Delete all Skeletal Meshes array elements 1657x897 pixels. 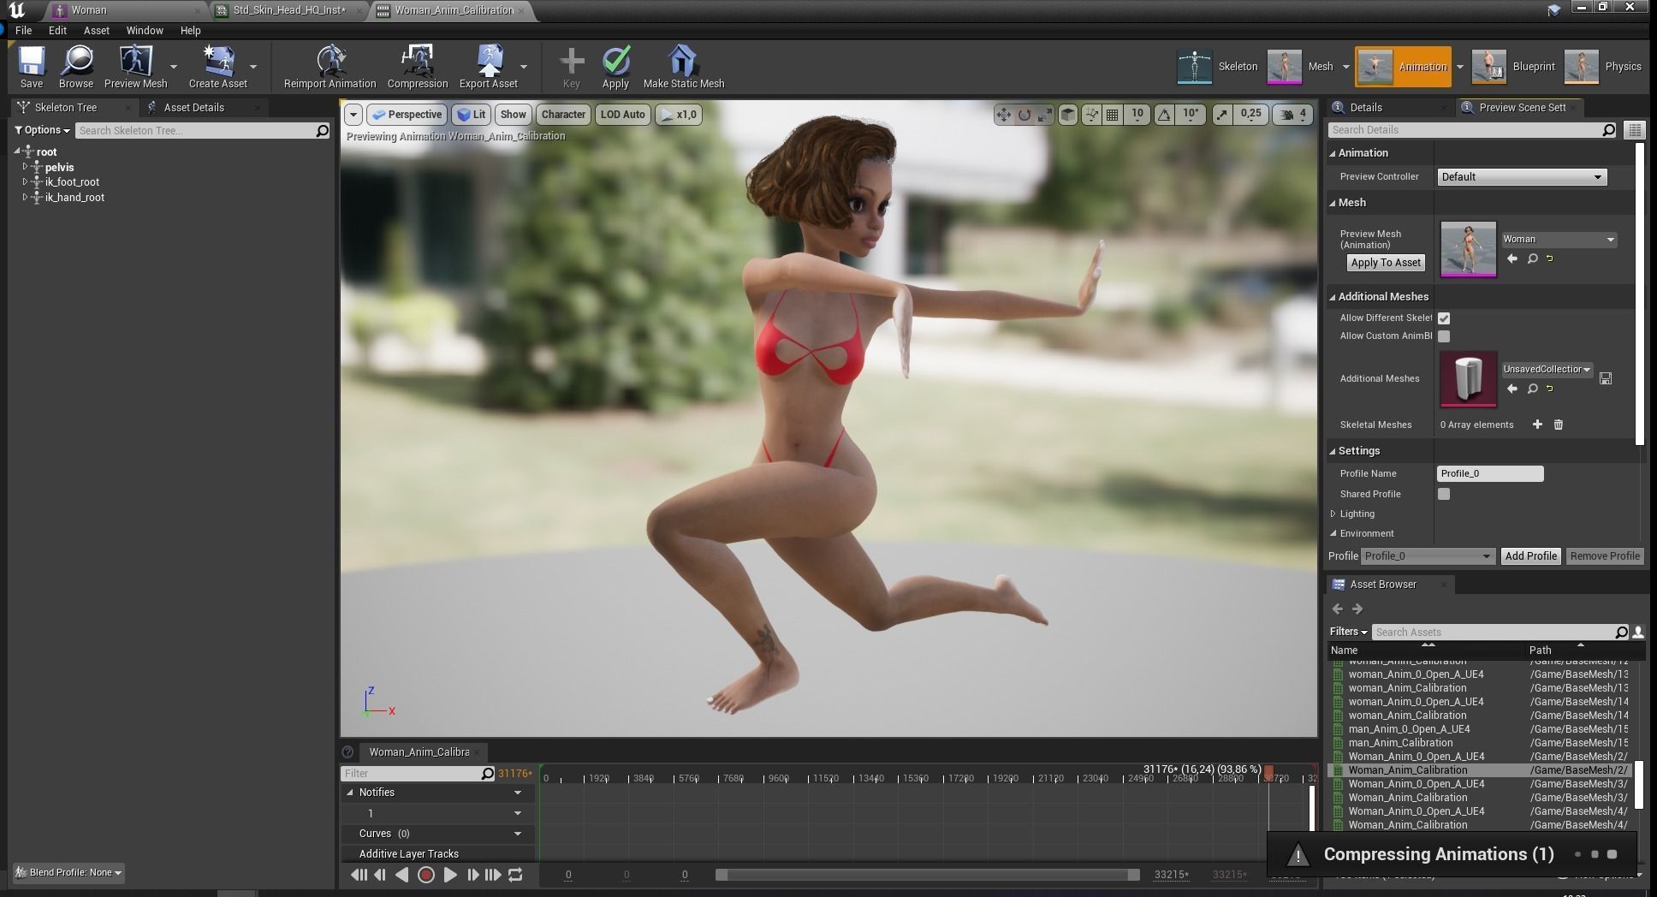(x=1559, y=425)
